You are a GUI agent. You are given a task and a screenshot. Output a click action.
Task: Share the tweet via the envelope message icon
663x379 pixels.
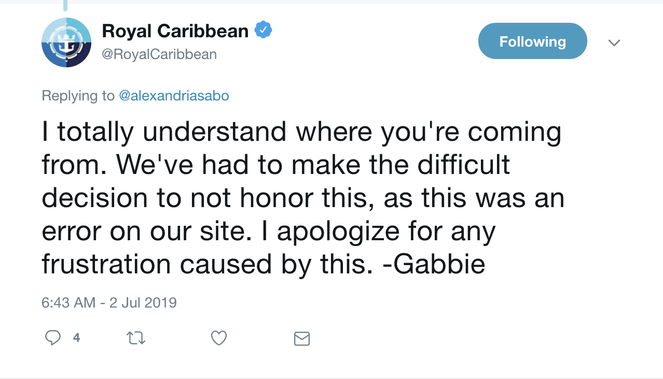302,339
